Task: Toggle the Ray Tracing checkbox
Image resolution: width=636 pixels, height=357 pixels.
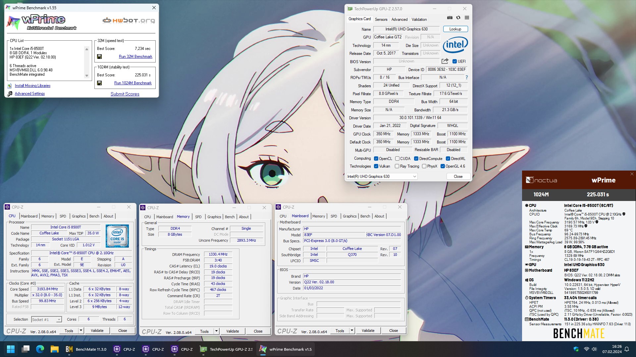Action: click(397, 166)
